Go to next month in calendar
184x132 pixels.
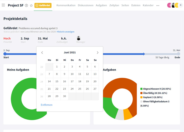click(98, 53)
